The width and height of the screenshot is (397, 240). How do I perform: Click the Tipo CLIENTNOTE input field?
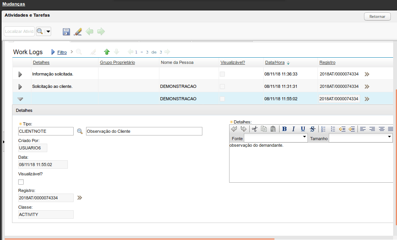point(46,131)
